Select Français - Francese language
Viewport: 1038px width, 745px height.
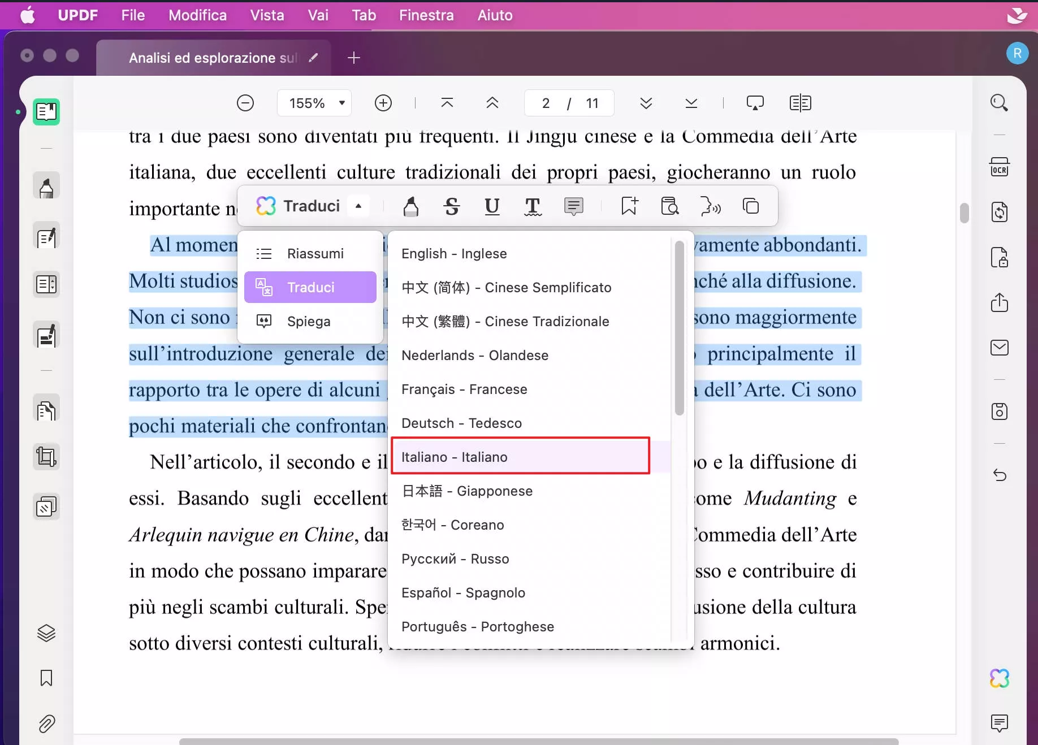pos(530,389)
